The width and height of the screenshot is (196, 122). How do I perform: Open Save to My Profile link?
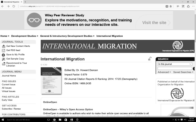tap(15, 55)
